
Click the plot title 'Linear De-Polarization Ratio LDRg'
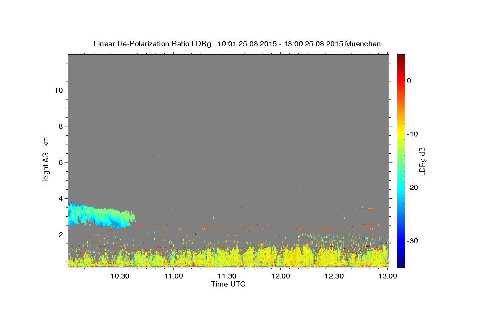pos(152,44)
